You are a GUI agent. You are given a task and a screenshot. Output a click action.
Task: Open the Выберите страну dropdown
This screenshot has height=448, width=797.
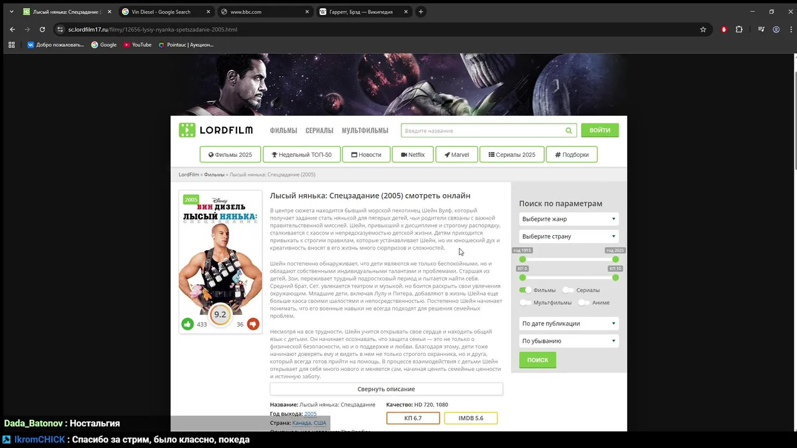point(568,236)
